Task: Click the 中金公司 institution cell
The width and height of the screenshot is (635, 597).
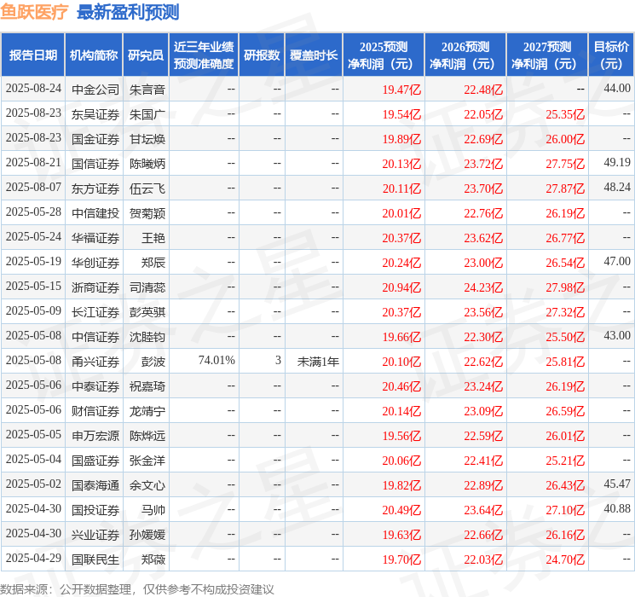Action: click(95, 90)
